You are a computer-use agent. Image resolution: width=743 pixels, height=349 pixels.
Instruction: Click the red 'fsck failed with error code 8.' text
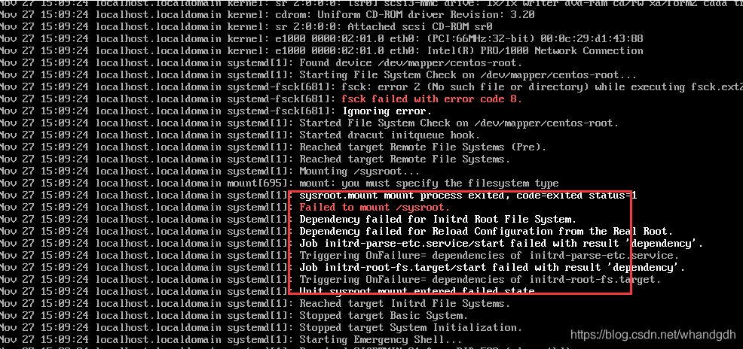[x=431, y=99]
